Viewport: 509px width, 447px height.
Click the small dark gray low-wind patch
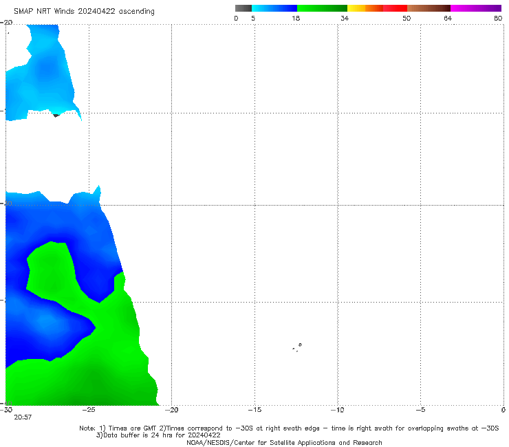pyautogui.click(x=56, y=116)
